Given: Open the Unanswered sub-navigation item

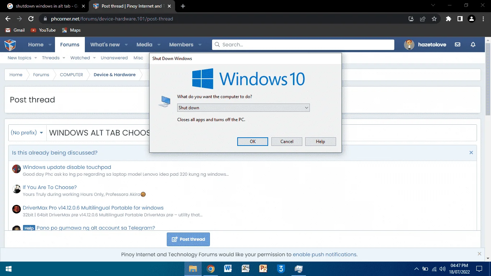Looking at the screenshot, I should [x=114, y=58].
